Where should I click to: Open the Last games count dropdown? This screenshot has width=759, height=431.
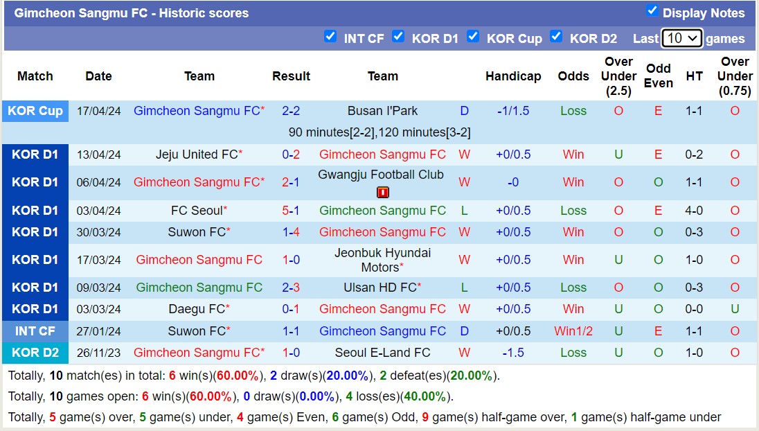(x=683, y=38)
